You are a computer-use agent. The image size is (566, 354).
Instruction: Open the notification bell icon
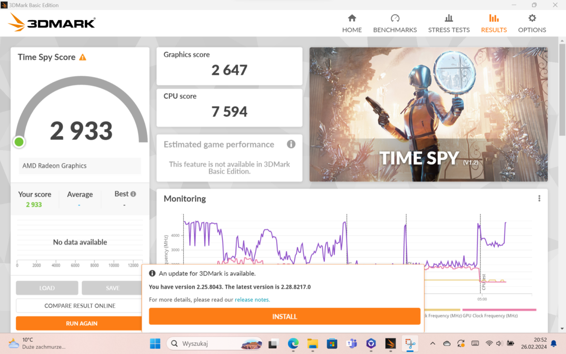click(x=554, y=344)
